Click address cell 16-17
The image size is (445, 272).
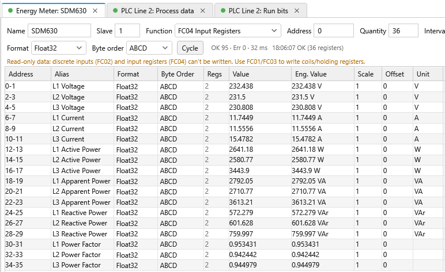[28, 171]
